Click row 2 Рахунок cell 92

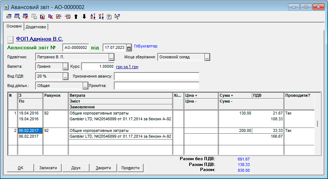tap(55, 130)
